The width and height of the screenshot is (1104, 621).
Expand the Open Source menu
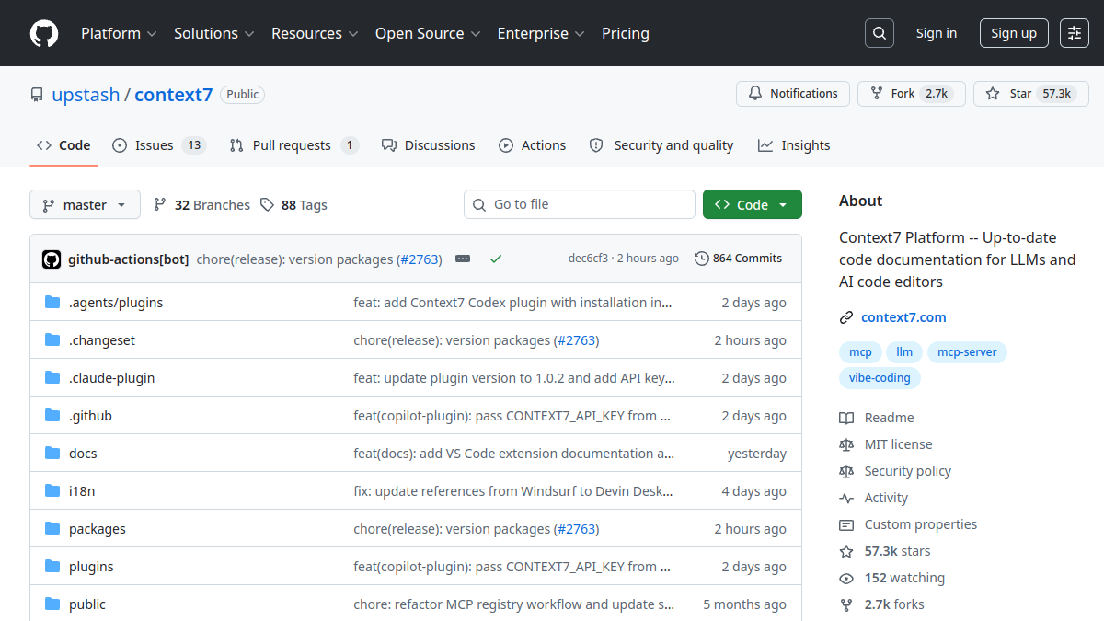(x=428, y=33)
